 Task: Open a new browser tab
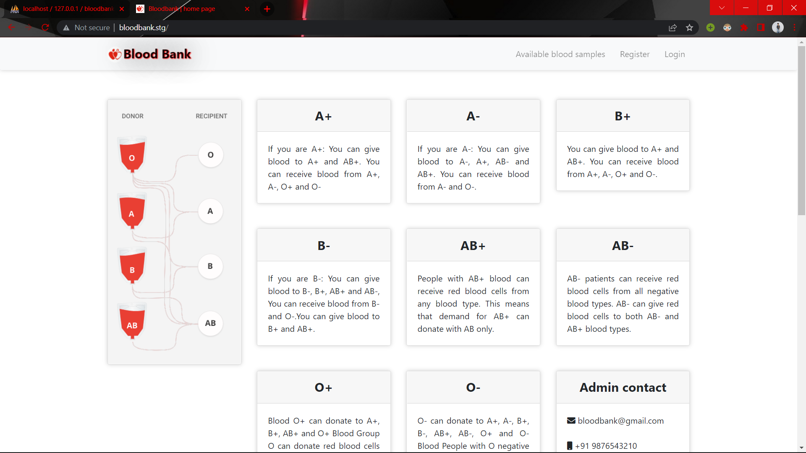click(267, 9)
